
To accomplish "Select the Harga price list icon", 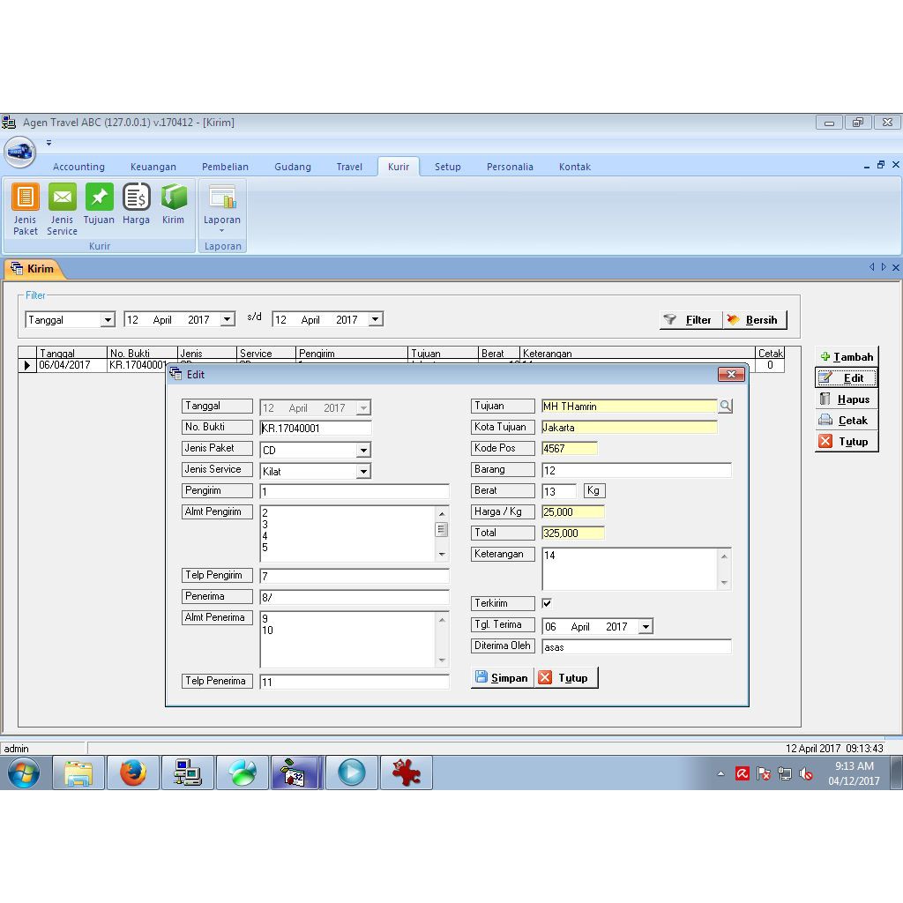I will (136, 198).
